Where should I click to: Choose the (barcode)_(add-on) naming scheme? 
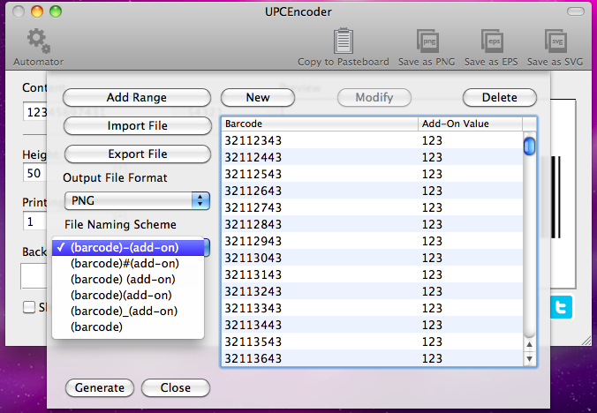pos(128,312)
